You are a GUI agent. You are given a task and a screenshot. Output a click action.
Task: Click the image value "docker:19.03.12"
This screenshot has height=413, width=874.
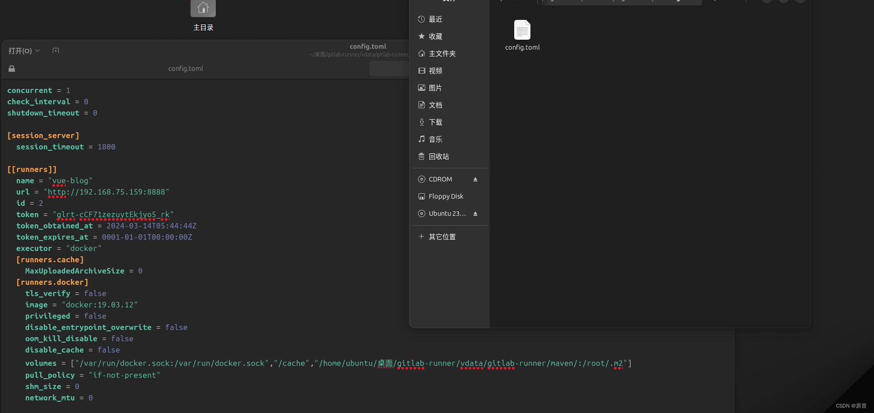pos(100,305)
